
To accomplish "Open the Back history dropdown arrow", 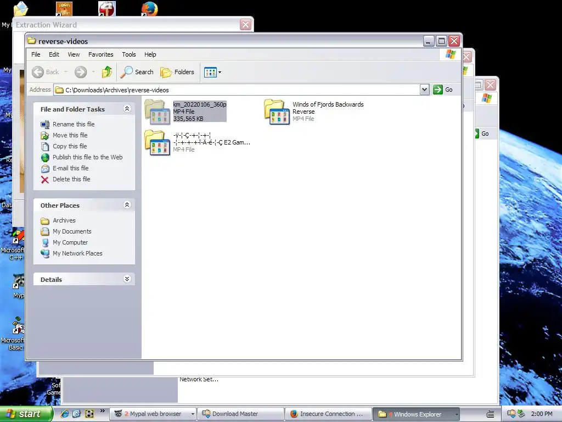I will [x=66, y=72].
